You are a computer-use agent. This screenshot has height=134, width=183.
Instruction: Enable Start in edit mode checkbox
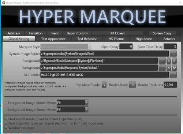6,119
